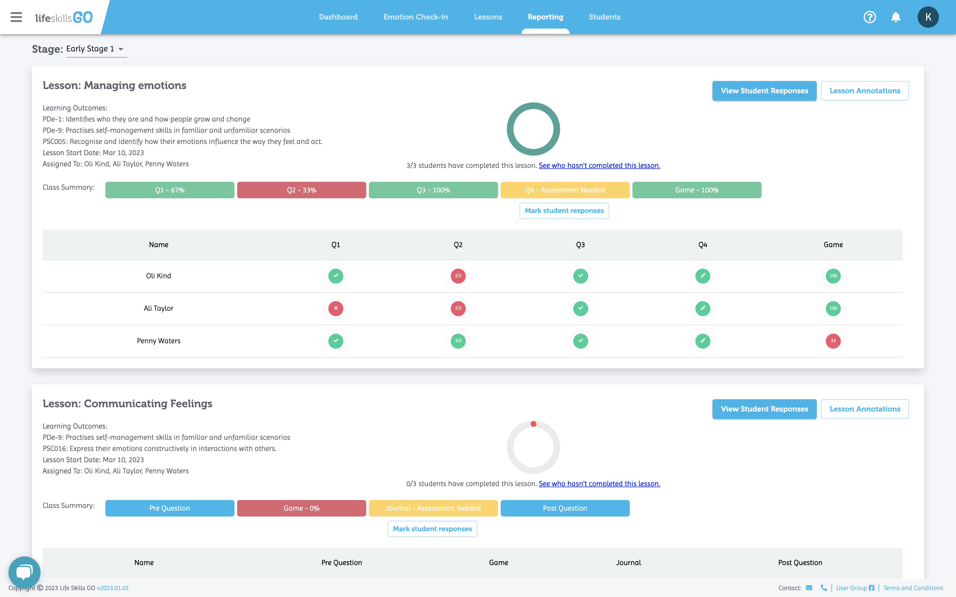This screenshot has width=956, height=597.
Task: Open the notifications bell
Action: (895, 17)
